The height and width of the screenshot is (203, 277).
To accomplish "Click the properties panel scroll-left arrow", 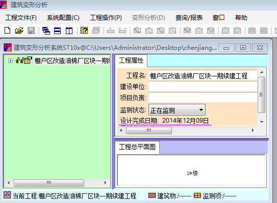I will (121, 130).
